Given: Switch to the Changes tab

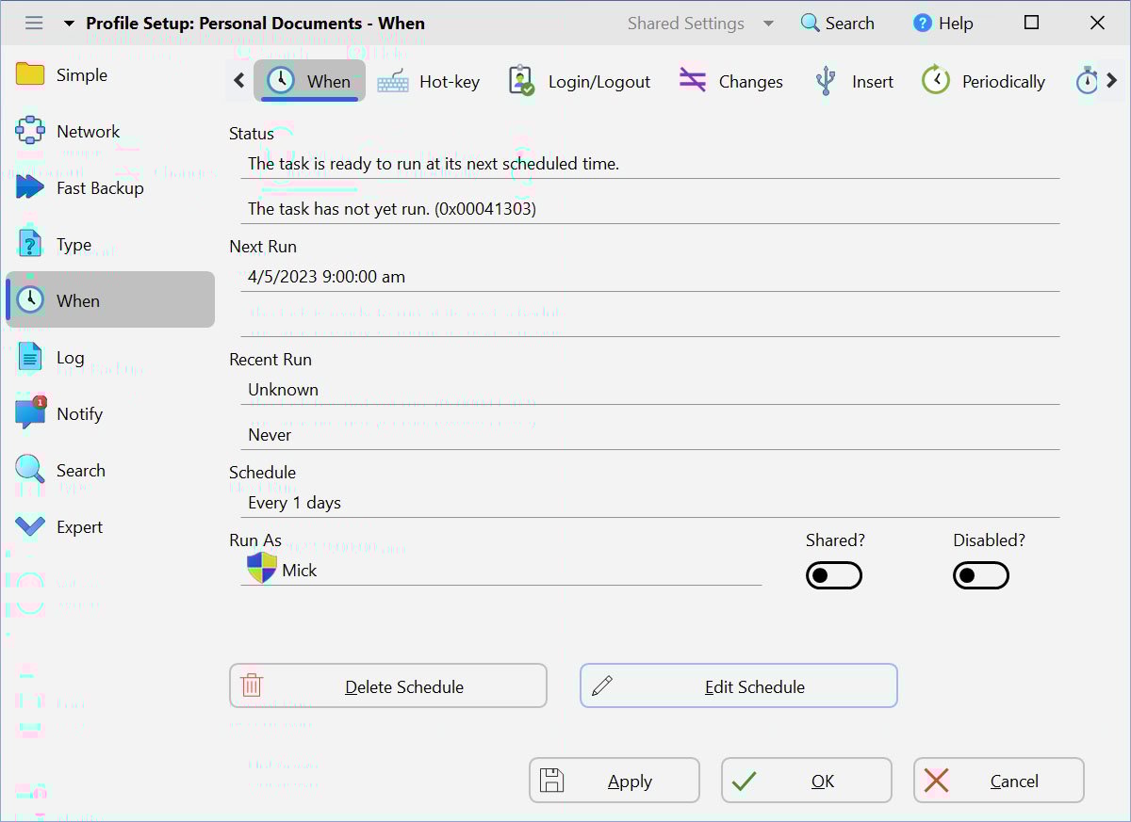Looking at the screenshot, I should 730,82.
